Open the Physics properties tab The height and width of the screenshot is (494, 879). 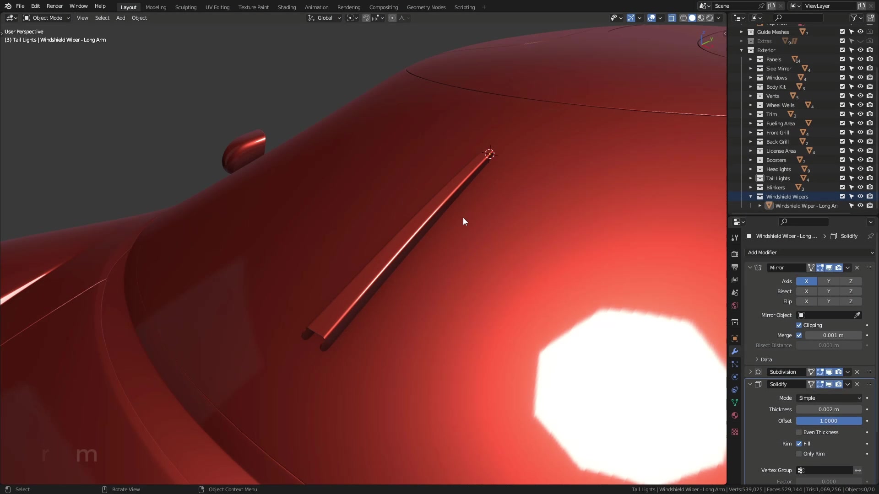click(x=735, y=377)
